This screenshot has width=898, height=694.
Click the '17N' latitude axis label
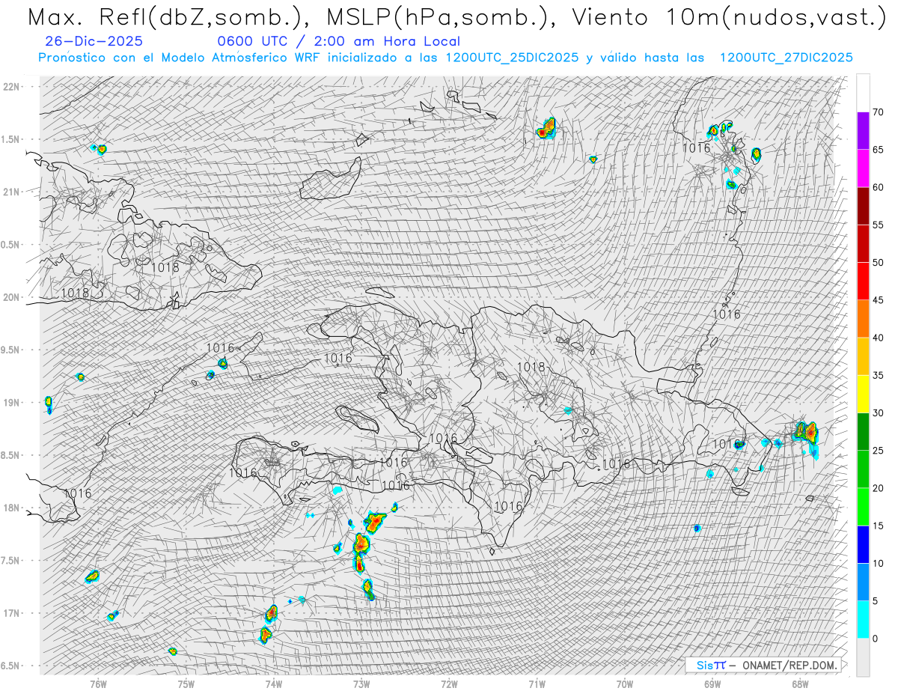[x=10, y=613]
